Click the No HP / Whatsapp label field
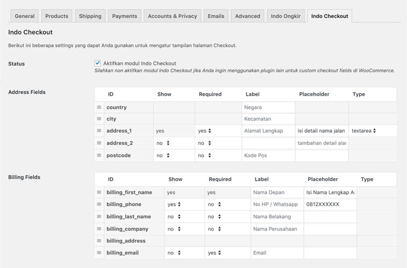This screenshot has width=407, height=268. [277, 204]
